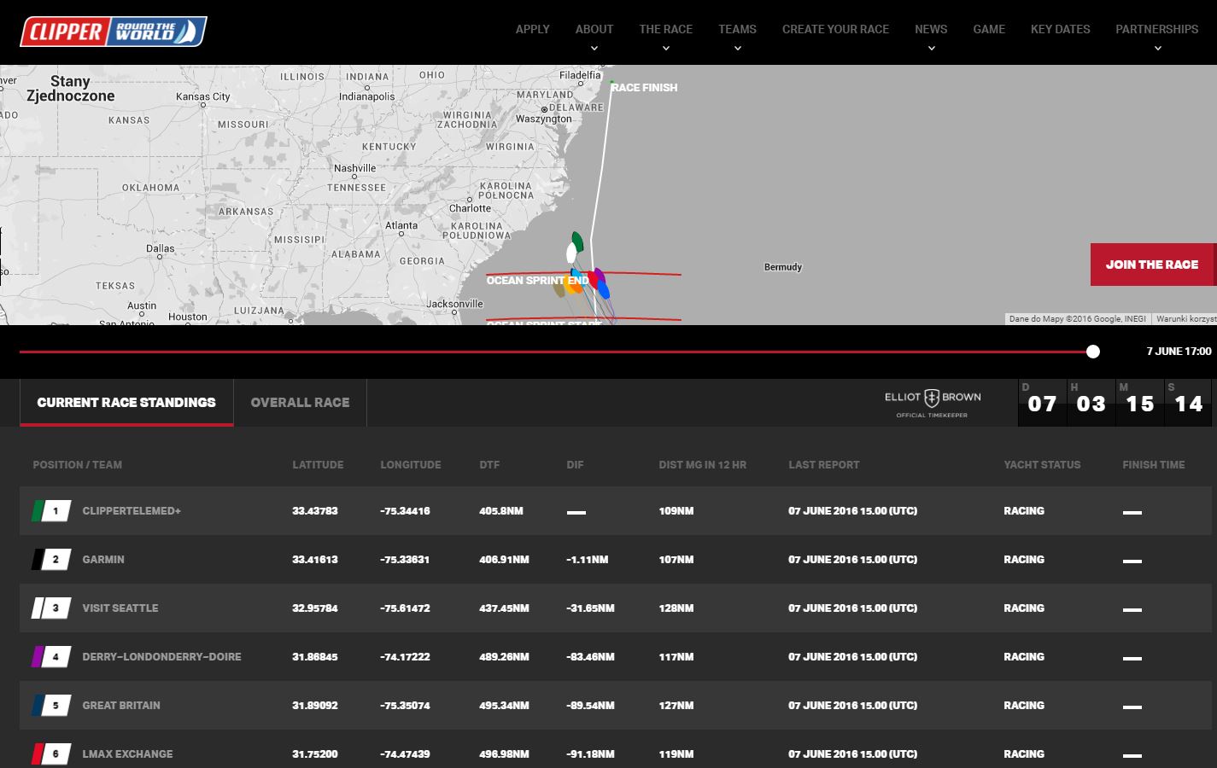This screenshot has width=1217, height=768.
Task: Expand the News menu chevron
Action: (931, 49)
